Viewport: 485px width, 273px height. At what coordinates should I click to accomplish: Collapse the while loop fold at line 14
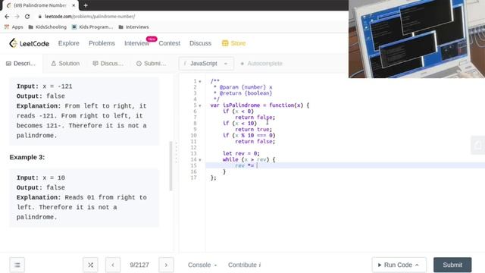click(x=200, y=160)
